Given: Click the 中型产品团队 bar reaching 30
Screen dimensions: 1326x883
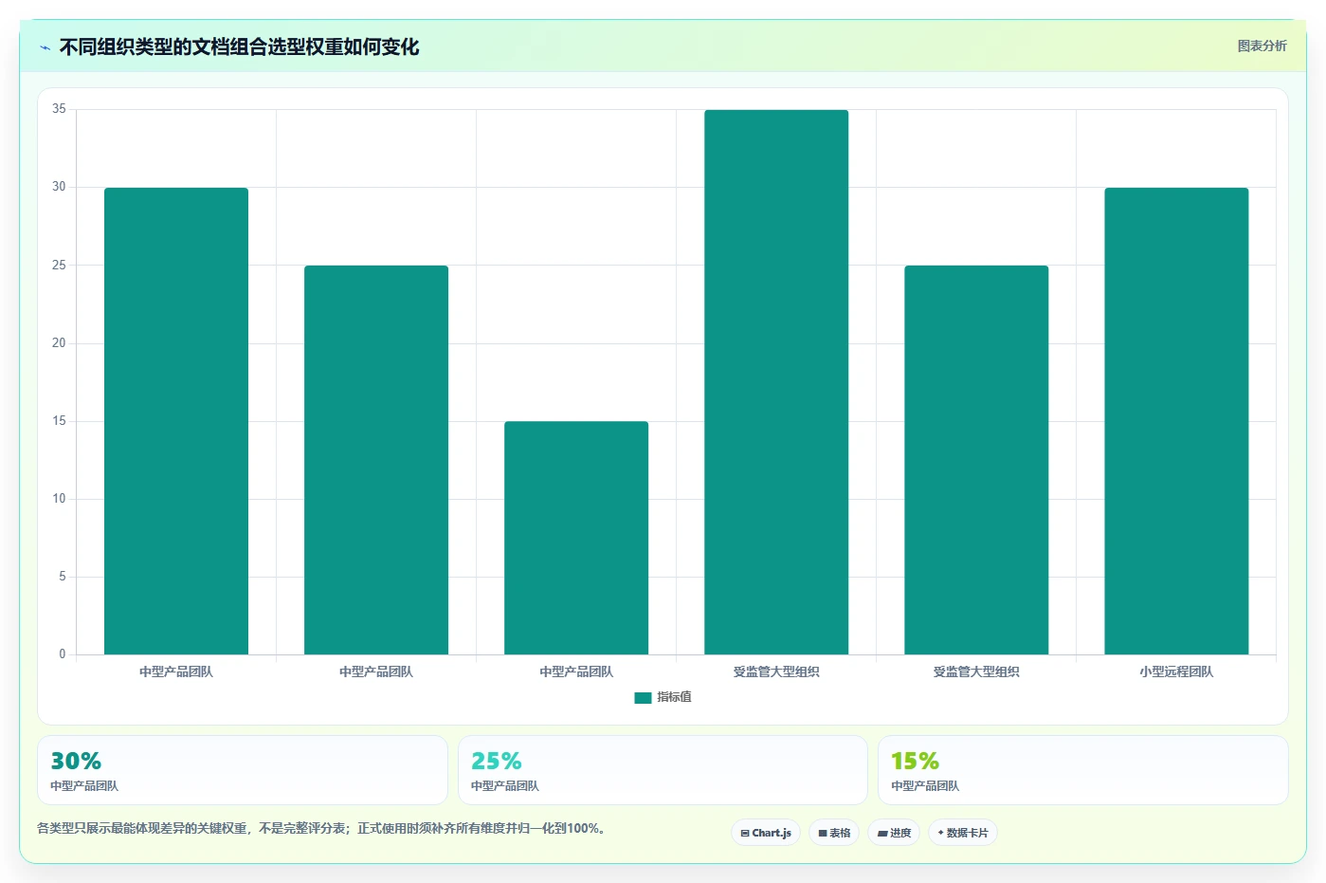Looking at the screenshot, I should pos(176,421).
